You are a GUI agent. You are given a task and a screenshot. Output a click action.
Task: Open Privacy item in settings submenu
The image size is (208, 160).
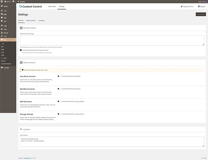(3, 61)
